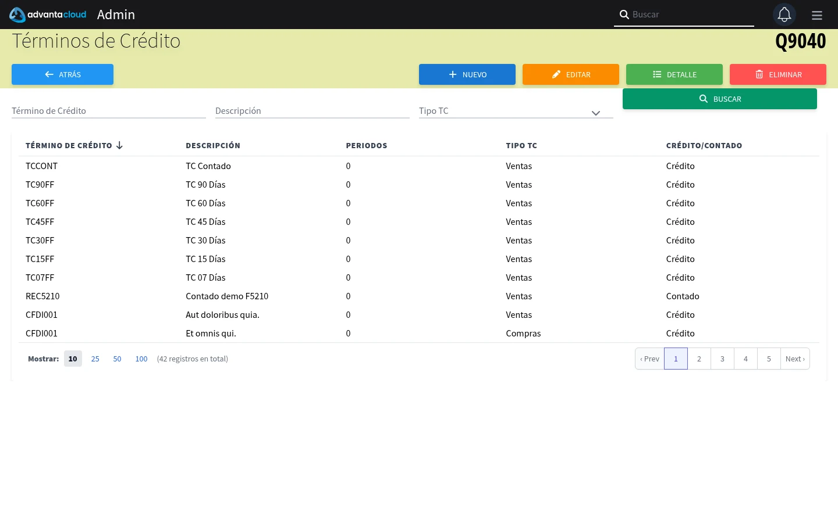The image size is (838, 523).
Task: Show 50 records per page
Action: (117, 359)
